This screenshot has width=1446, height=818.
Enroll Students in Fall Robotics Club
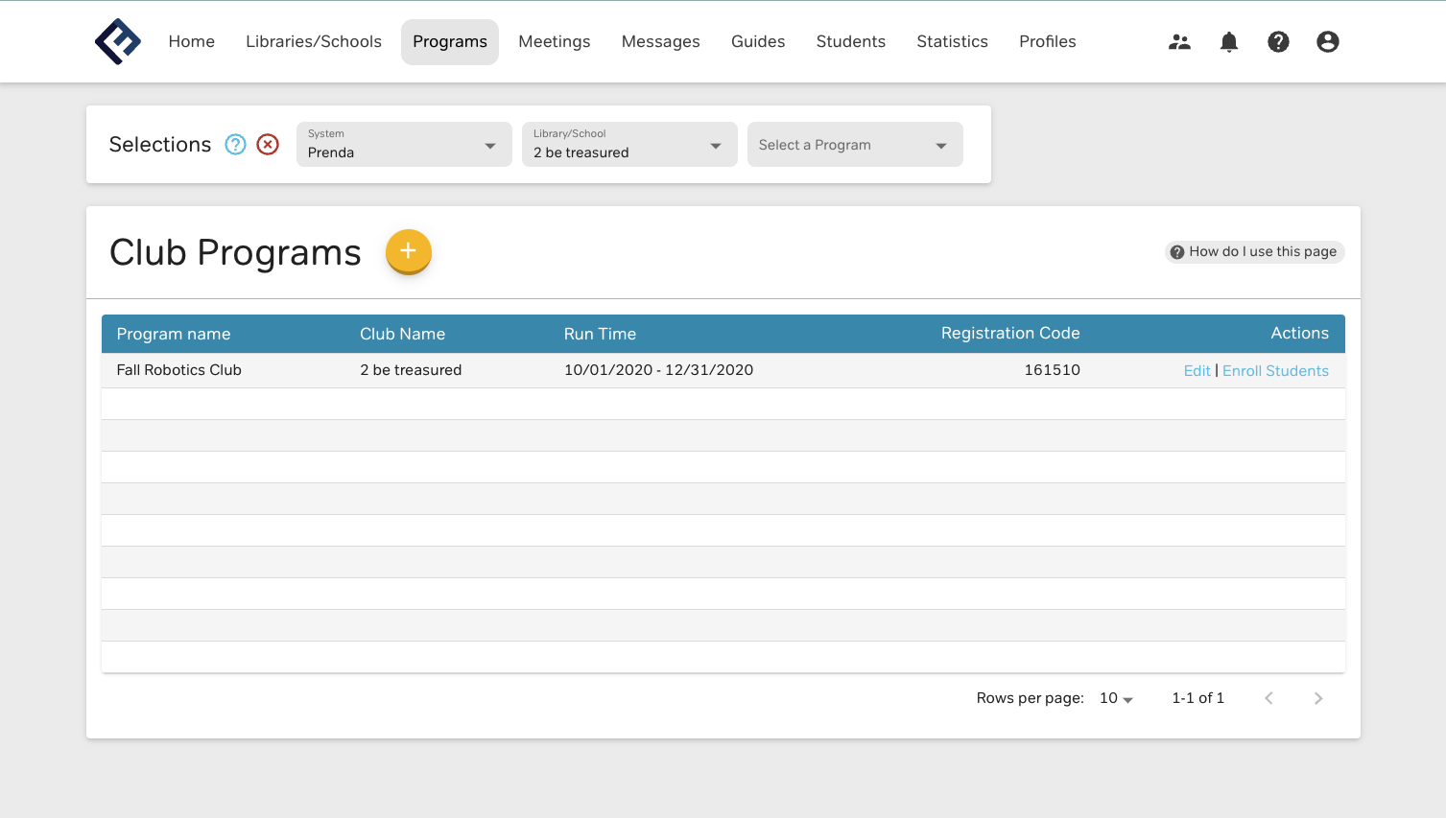1275,371
